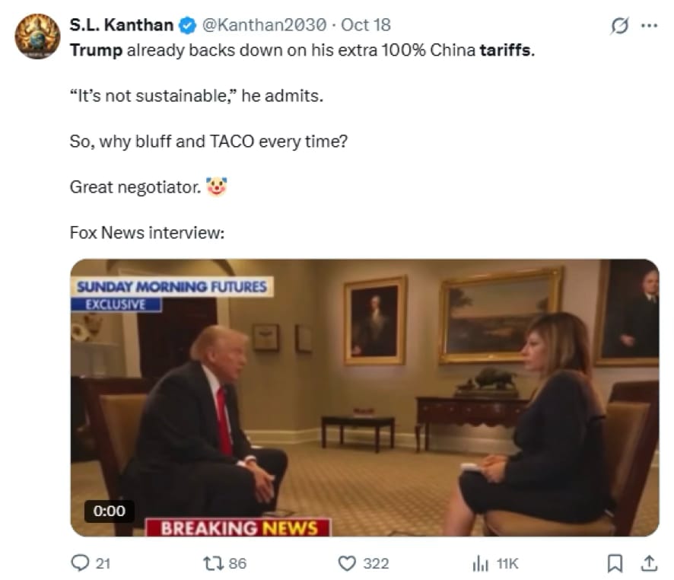
Task: Open the three-dot more options menu
Action: [649, 25]
